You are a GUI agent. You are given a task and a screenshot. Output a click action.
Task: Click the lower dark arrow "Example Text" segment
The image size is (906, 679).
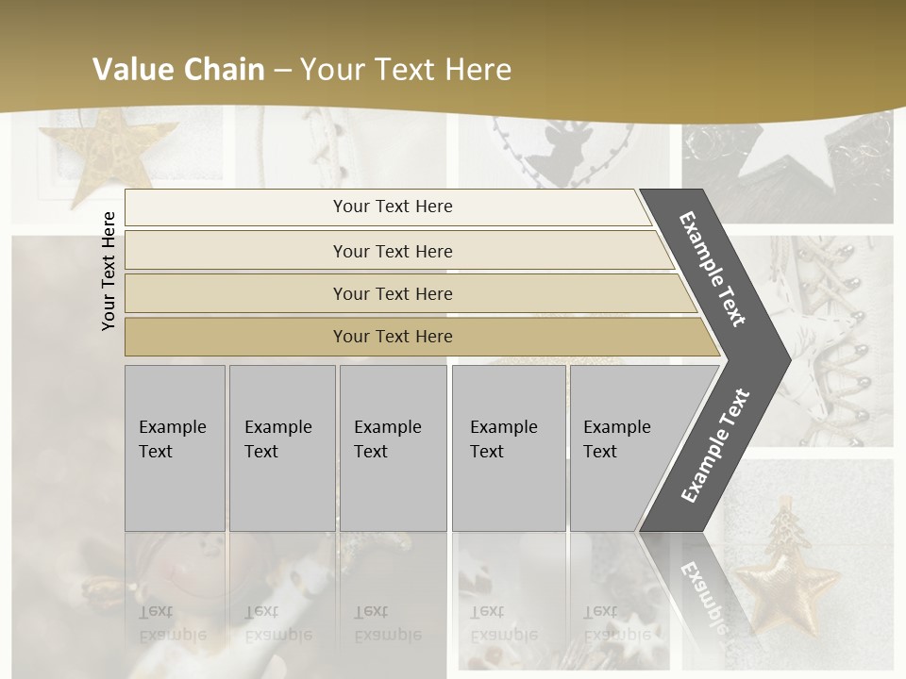[715, 445]
